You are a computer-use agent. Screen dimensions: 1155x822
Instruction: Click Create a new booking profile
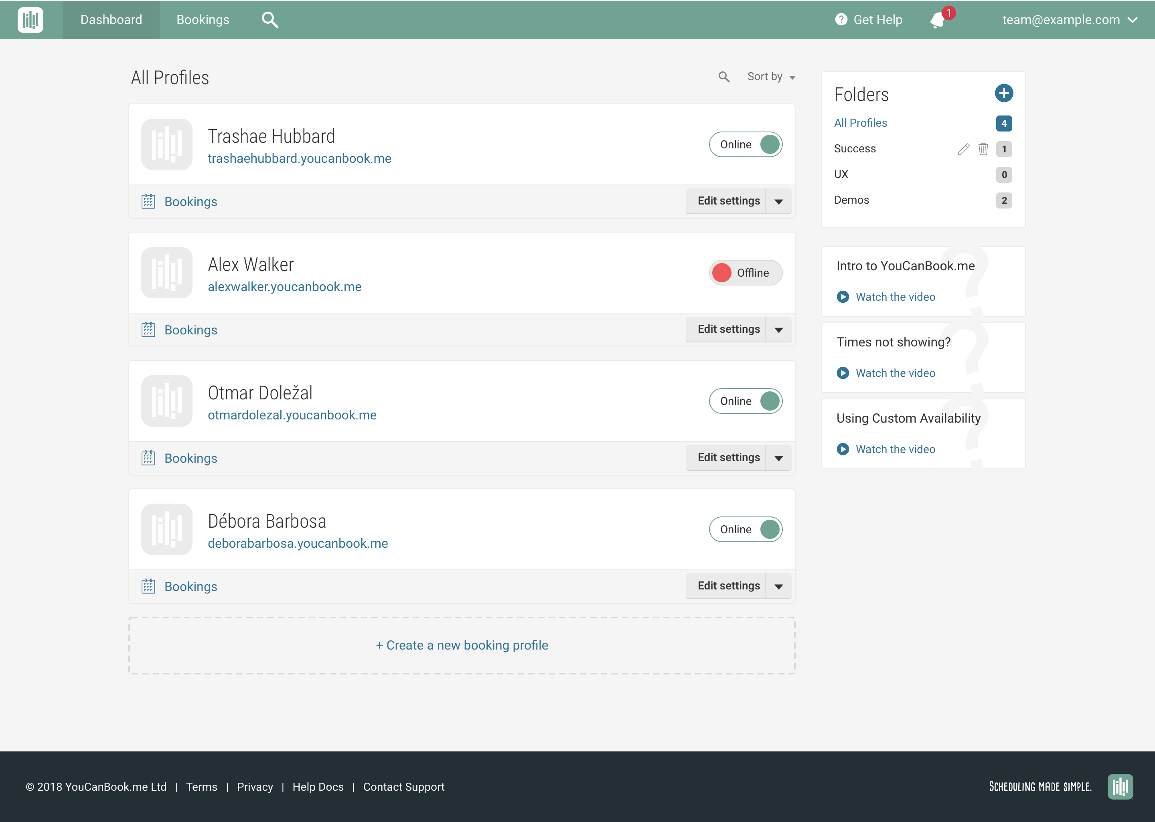(x=462, y=645)
